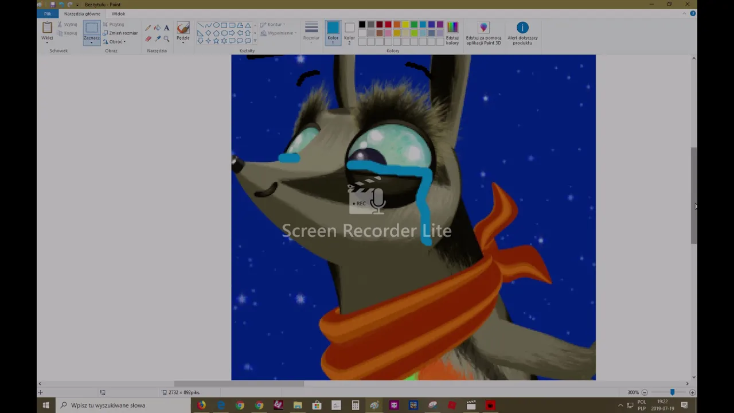Open the Rozmiar line size dropdown

coord(311,33)
